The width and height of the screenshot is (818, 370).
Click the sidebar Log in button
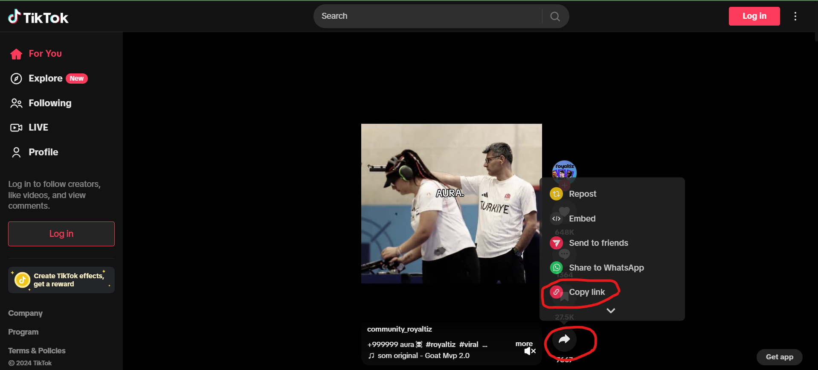click(61, 234)
